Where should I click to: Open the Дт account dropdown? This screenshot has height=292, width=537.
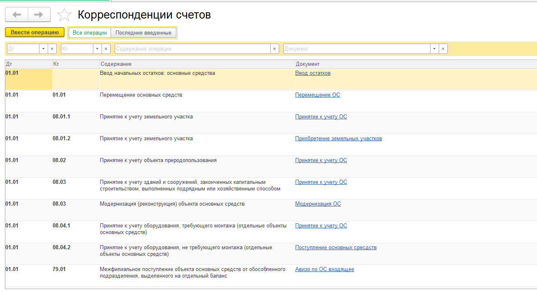(44, 49)
